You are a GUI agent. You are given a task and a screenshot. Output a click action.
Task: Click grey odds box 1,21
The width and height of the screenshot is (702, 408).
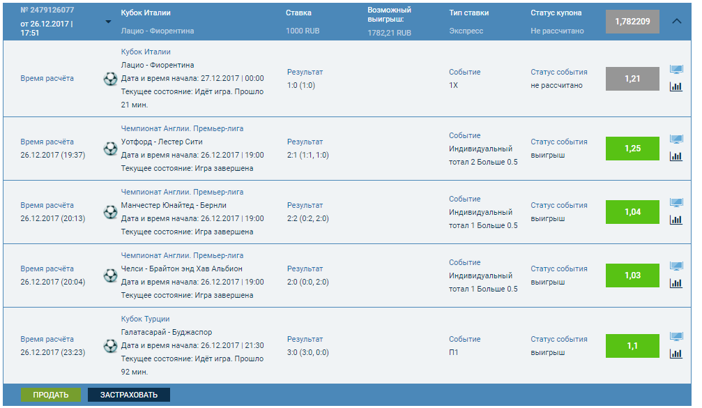[632, 79]
